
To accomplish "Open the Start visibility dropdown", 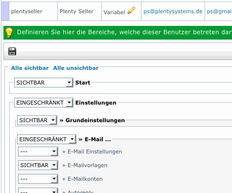I will 44,83.
